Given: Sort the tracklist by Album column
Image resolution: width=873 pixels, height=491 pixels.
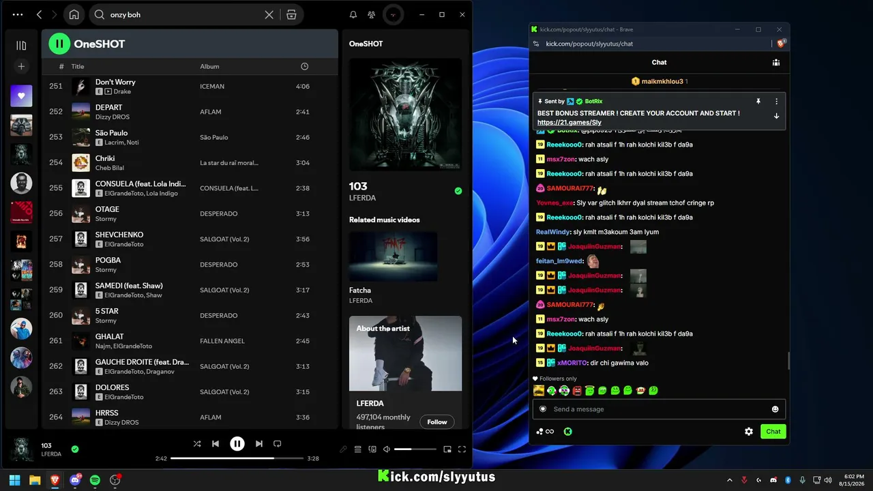Looking at the screenshot, I should pos(209,66).
